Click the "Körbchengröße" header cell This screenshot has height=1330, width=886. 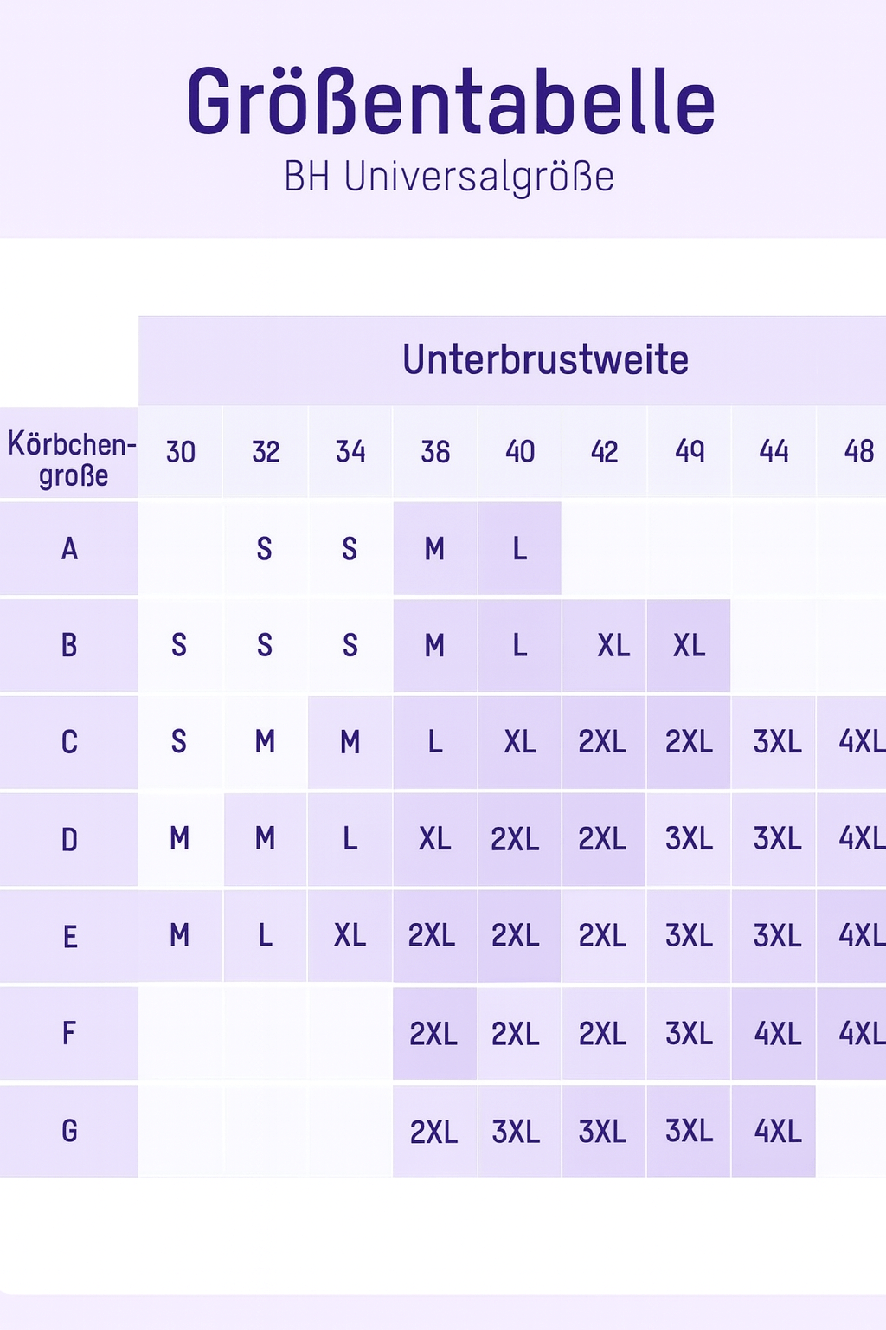pos(69,459)
